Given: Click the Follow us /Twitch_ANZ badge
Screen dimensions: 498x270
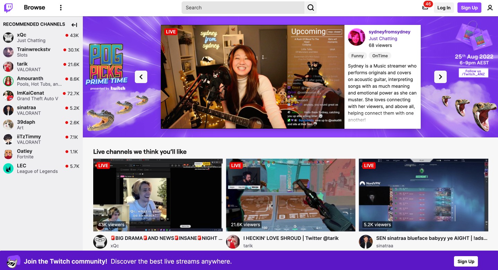Looking at the screenshot, I should tap(473, 73).
